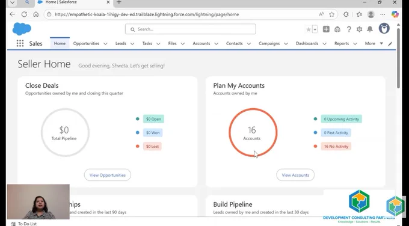409x226 pixels.
Task: Click the $0 Won legend badge
Action: click(153, 133)
